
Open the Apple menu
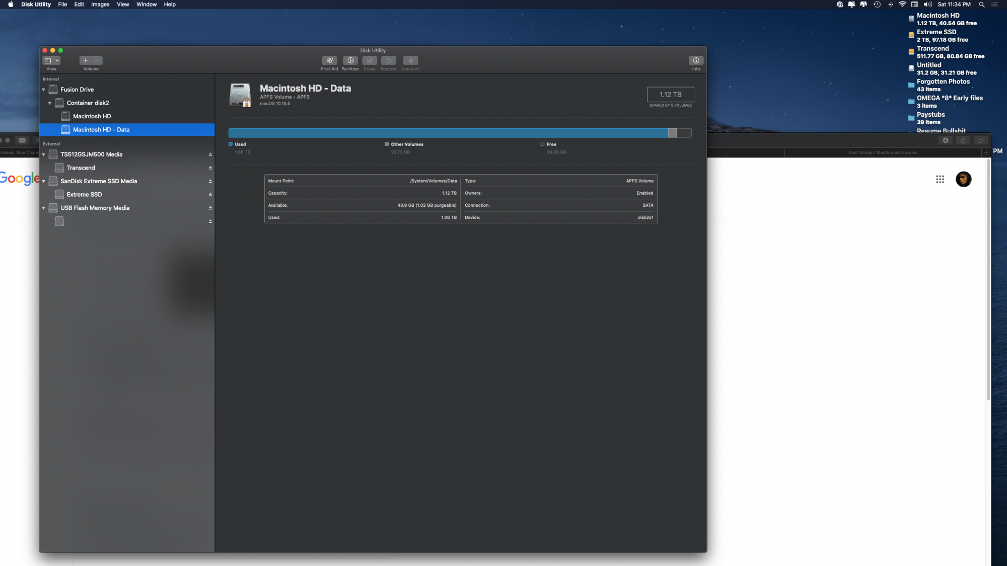click(11, 5)
